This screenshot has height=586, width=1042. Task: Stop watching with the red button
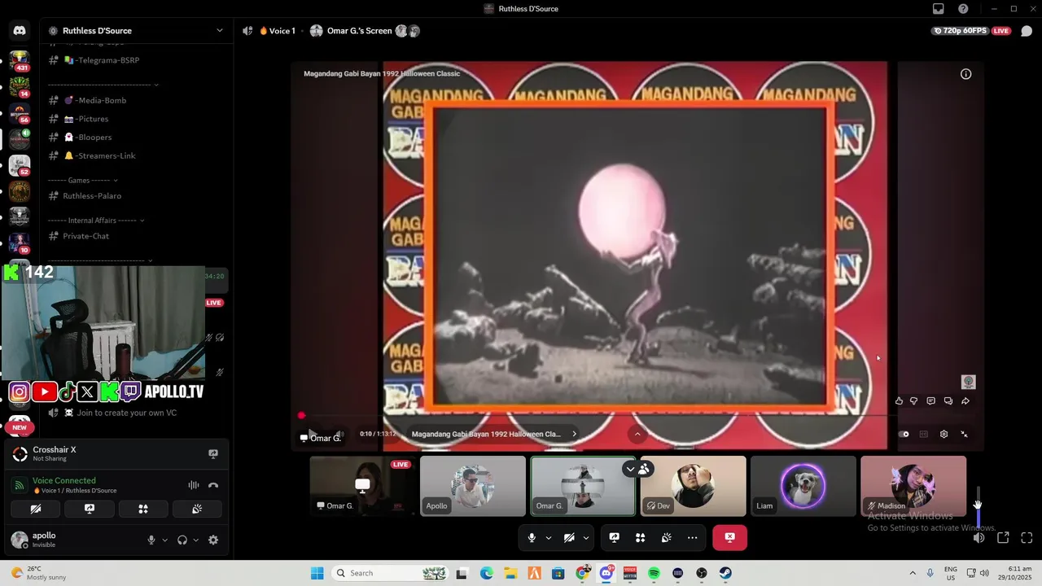point(729,538)
